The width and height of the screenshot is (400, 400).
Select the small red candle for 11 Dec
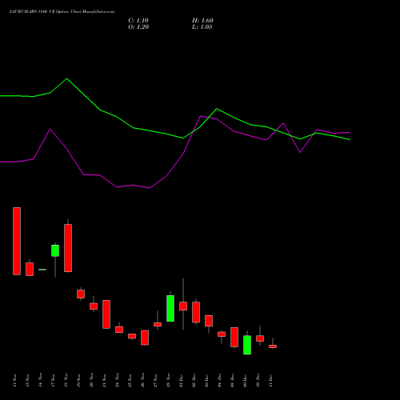(273, 346)
